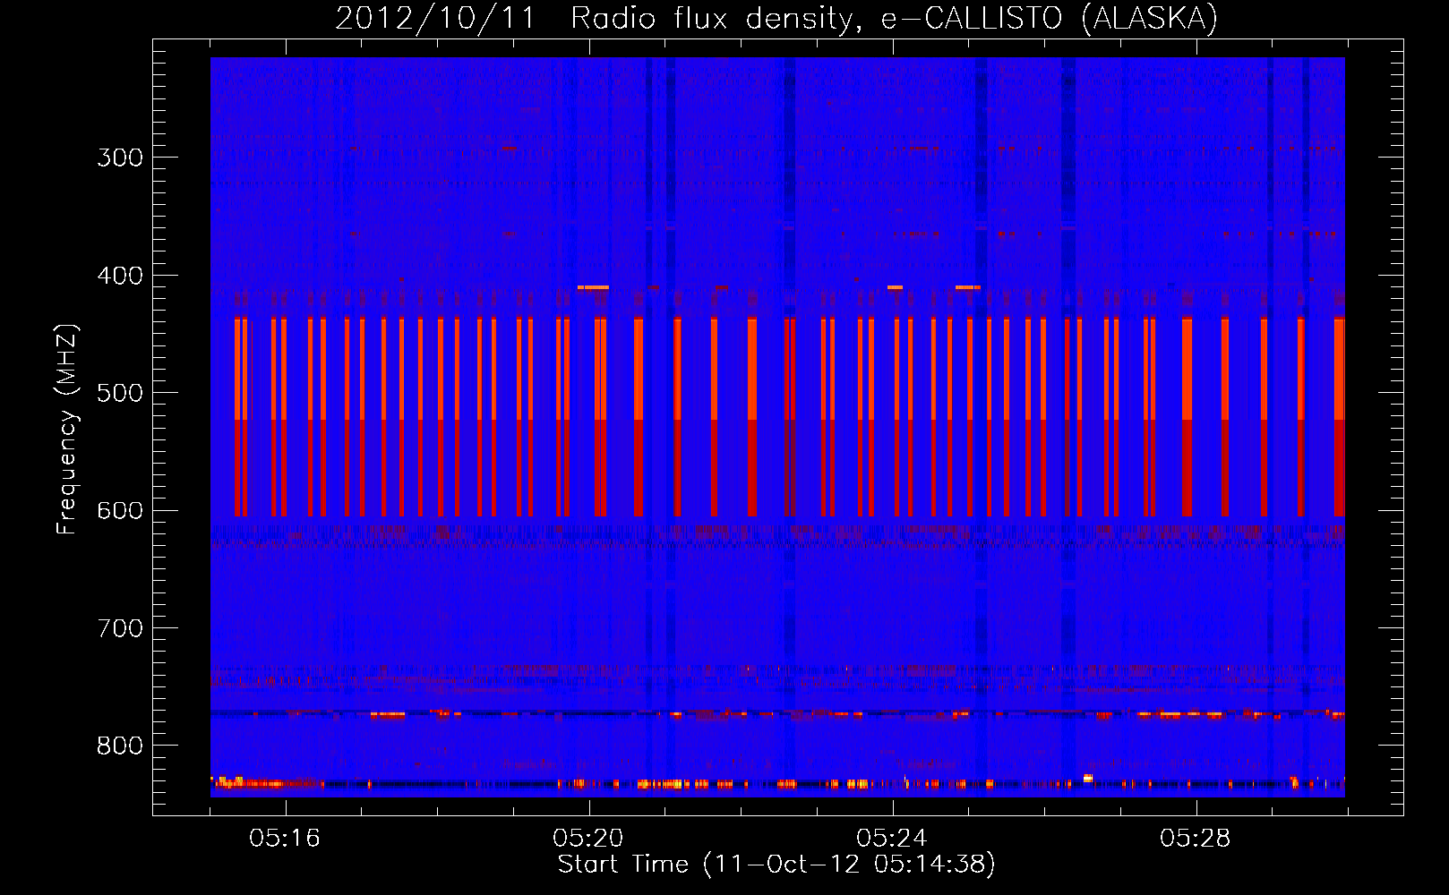
Task: Select the 400 frequency tick label
Action: click(x=120, y=276)
